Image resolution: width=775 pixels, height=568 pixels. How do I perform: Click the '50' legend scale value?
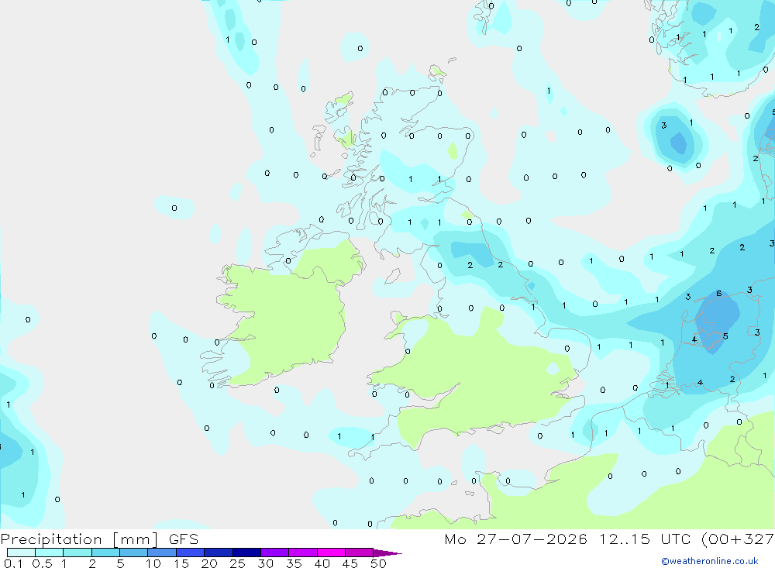(x=378, y=563)
